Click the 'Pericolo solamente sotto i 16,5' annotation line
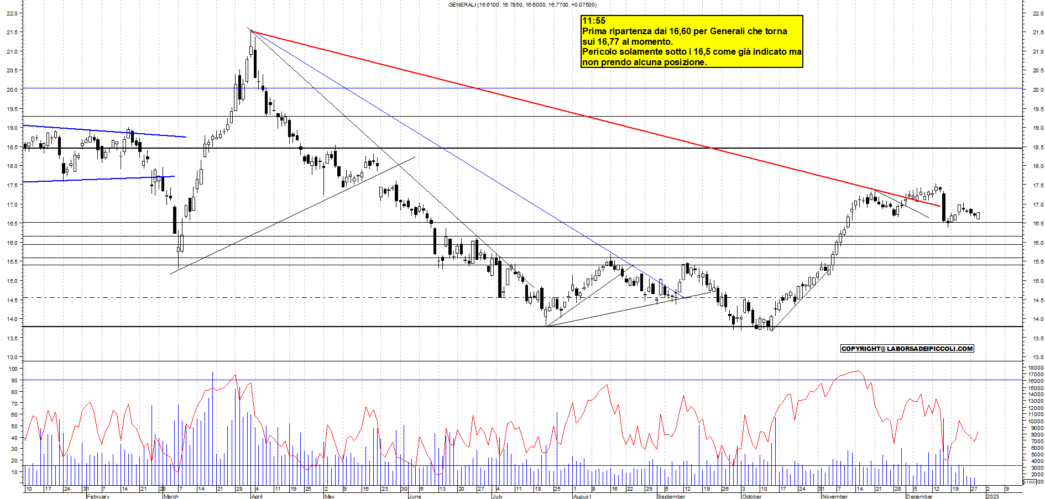This screenshot has height=499, width=1045. pyautogui.click(x=692, y=52)
